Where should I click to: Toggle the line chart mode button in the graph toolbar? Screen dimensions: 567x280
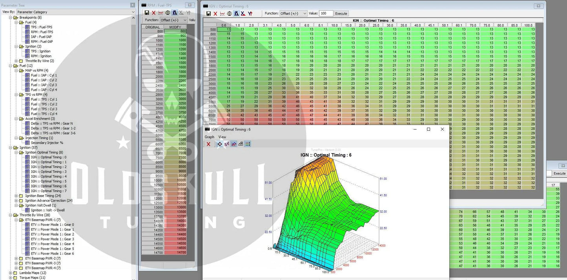pos(234,144)
